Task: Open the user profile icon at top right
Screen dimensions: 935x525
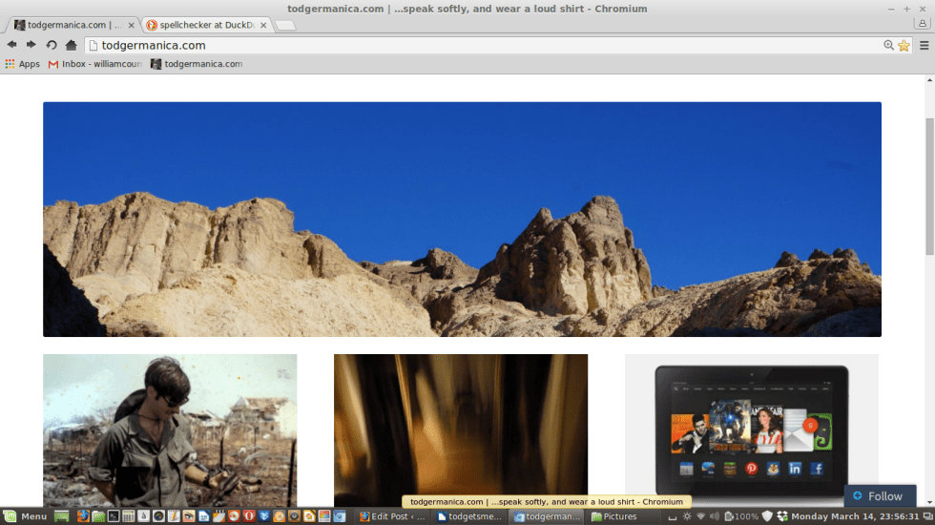Action: point(923,23)
